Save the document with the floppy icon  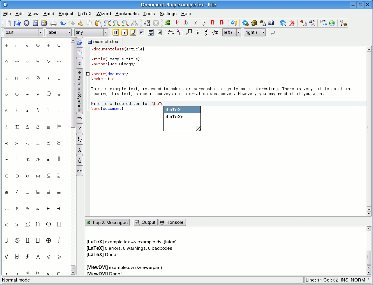coord(35,23)
